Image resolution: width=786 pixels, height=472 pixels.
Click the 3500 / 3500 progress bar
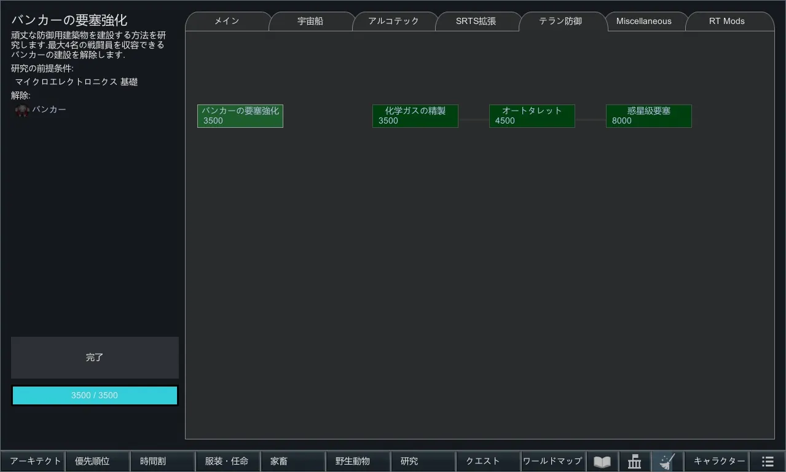(x=95, y=396)
